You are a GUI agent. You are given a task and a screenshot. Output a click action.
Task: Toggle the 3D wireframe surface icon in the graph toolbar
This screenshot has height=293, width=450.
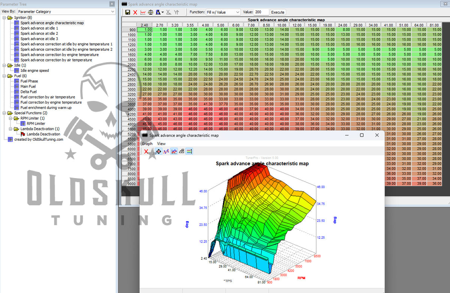181,152
